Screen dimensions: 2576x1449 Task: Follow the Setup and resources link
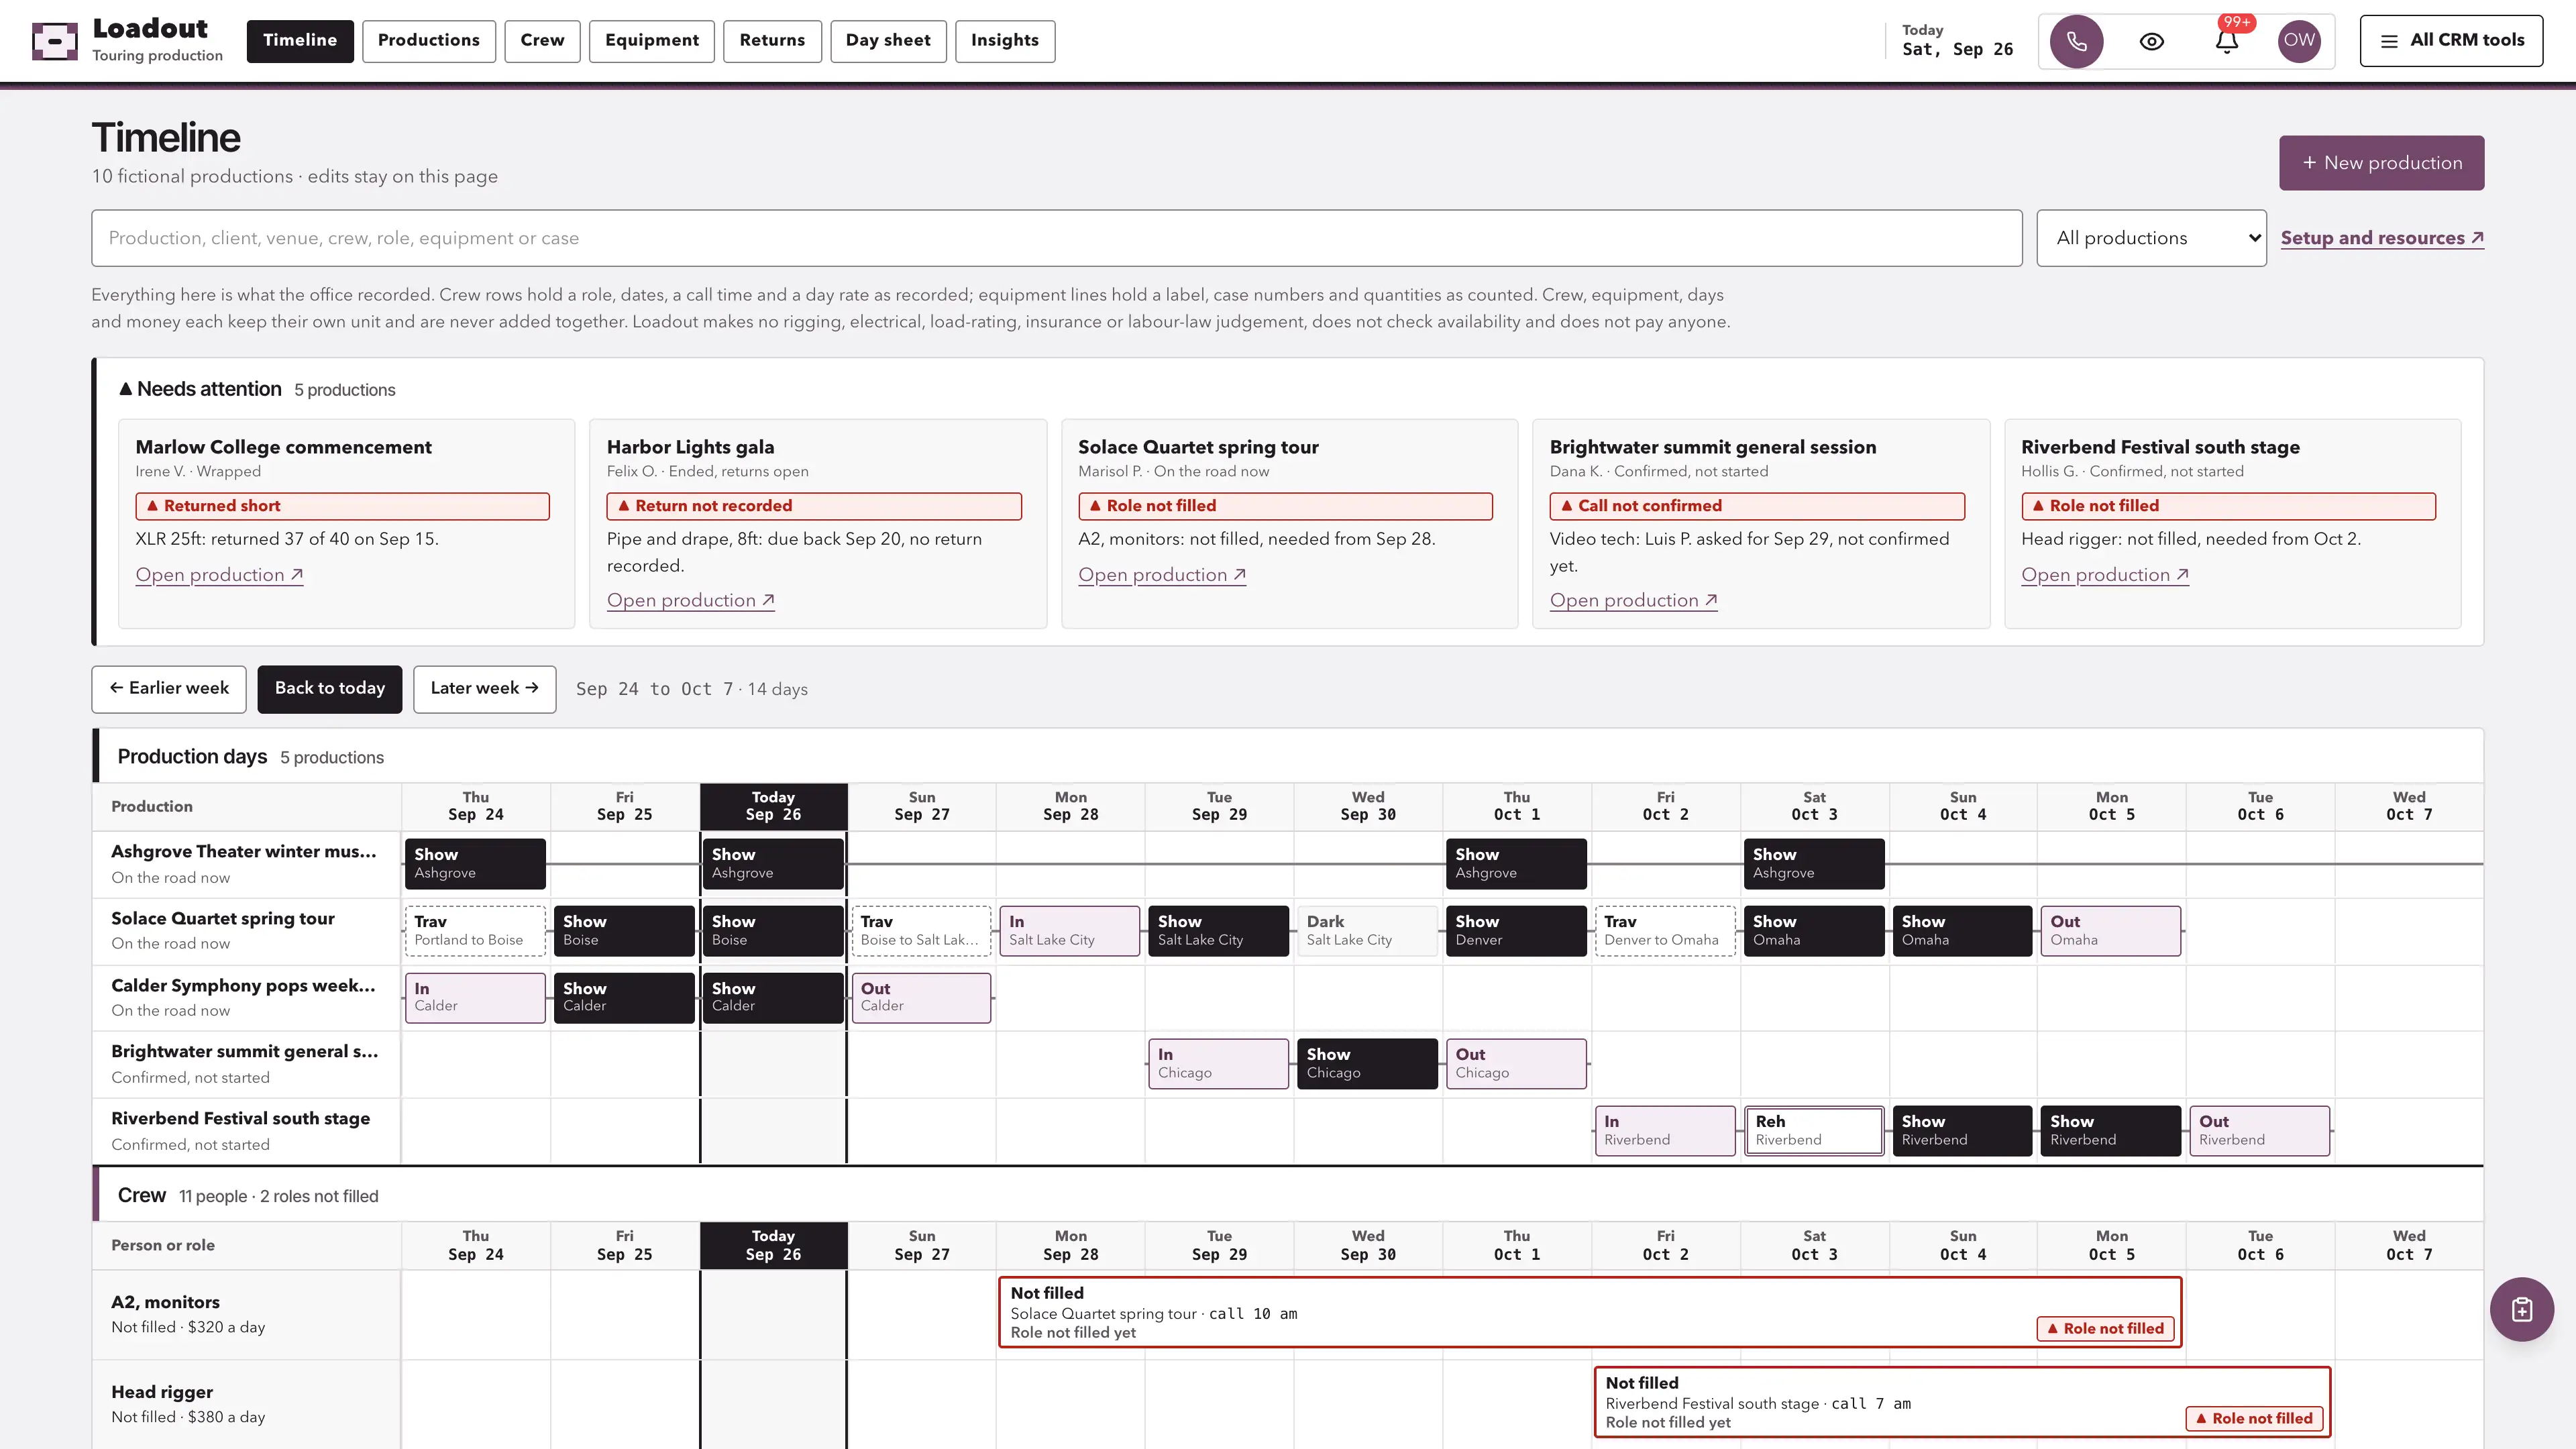[x=2382, y=238]
